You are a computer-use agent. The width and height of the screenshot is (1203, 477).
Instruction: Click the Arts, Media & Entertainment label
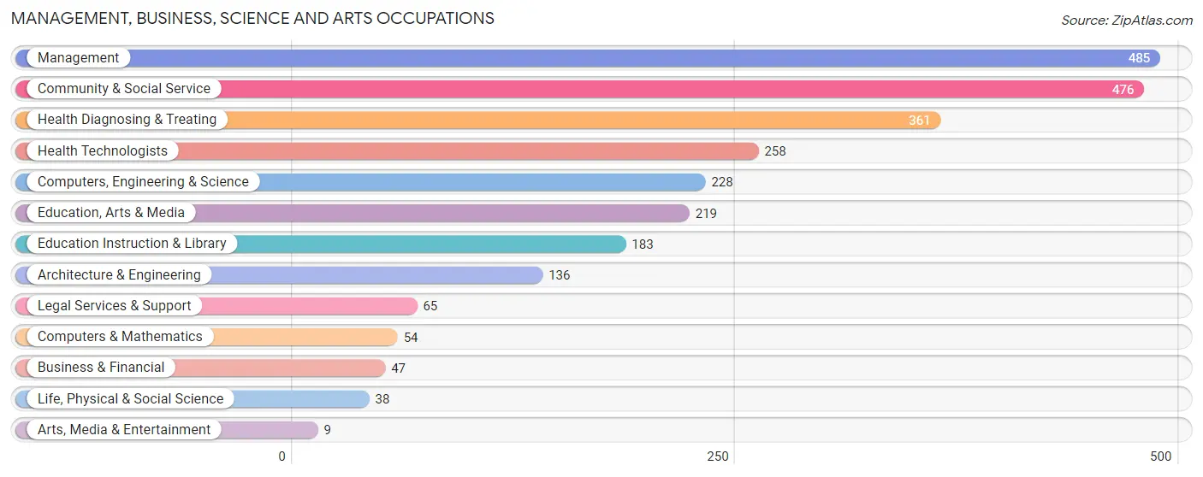(x=124, y=430)
